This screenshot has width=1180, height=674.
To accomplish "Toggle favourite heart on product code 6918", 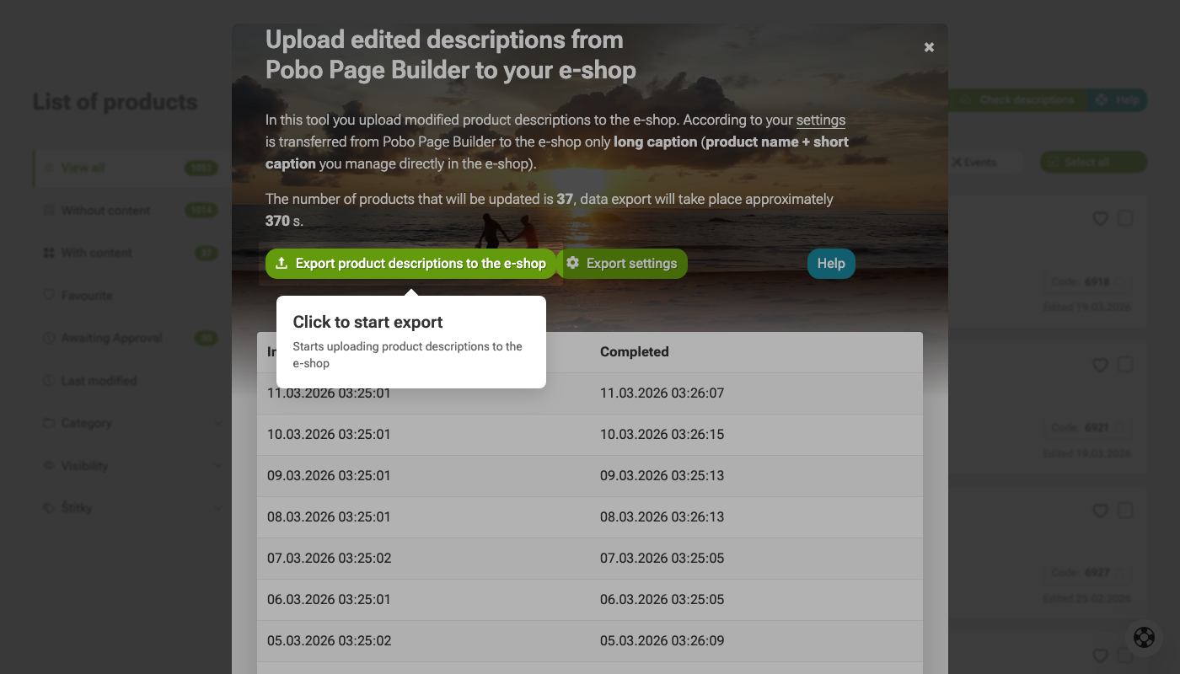I will (x=1100, y=218).
